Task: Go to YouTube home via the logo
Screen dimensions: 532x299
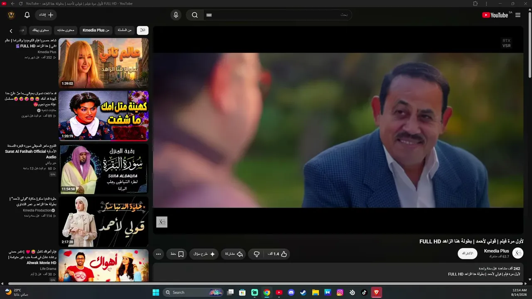Action: point(495,15)
